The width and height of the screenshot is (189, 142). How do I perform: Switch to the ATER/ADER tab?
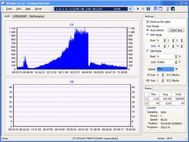[x=20, y=16]
